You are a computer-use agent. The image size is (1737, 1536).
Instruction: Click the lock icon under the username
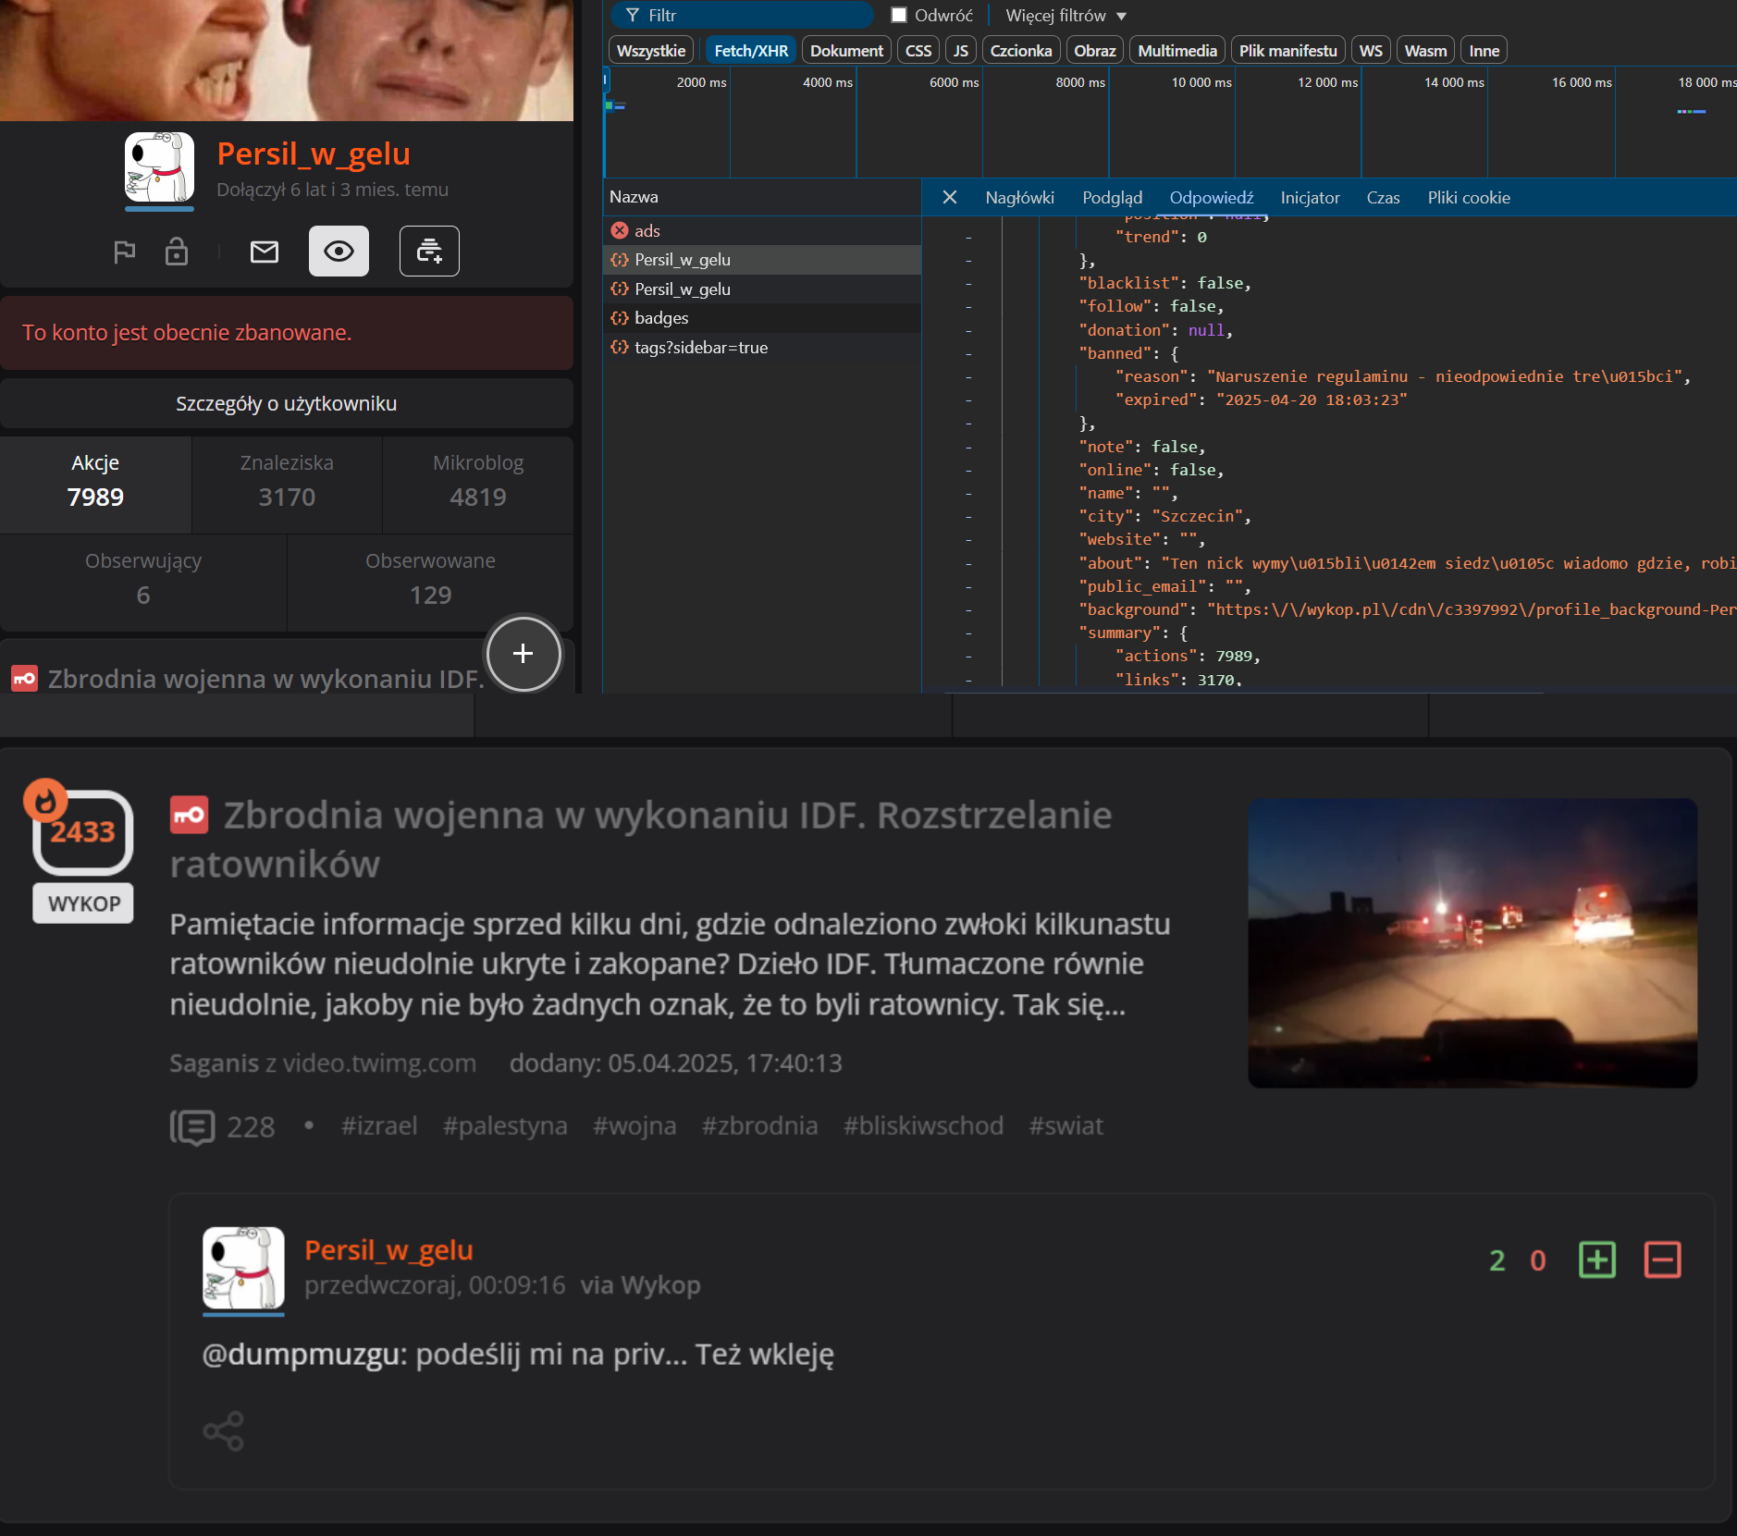coord(176,252)
